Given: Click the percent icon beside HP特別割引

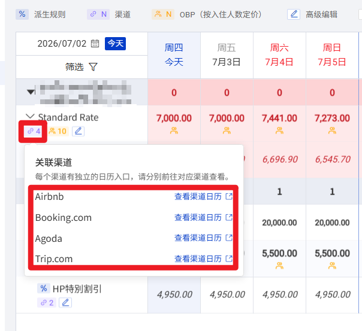Looking at the screenshot, I should click(x=43, y=289).
